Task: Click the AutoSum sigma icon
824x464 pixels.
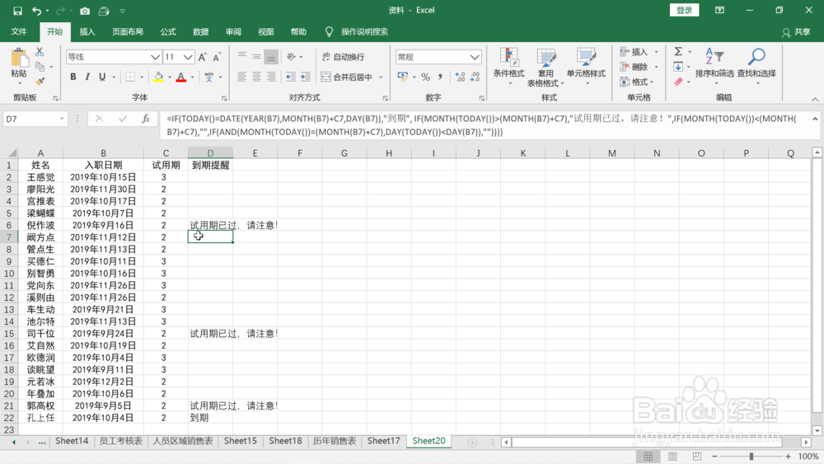Action: [x=678, y=51]
